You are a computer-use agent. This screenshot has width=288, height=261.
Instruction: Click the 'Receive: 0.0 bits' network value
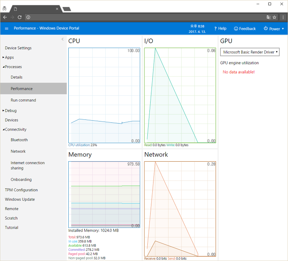156,259
